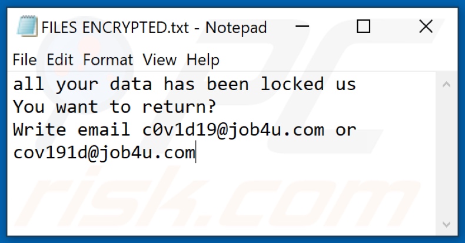
Task: Click on the 'You want to return?' line
Action: click(115, 107)
